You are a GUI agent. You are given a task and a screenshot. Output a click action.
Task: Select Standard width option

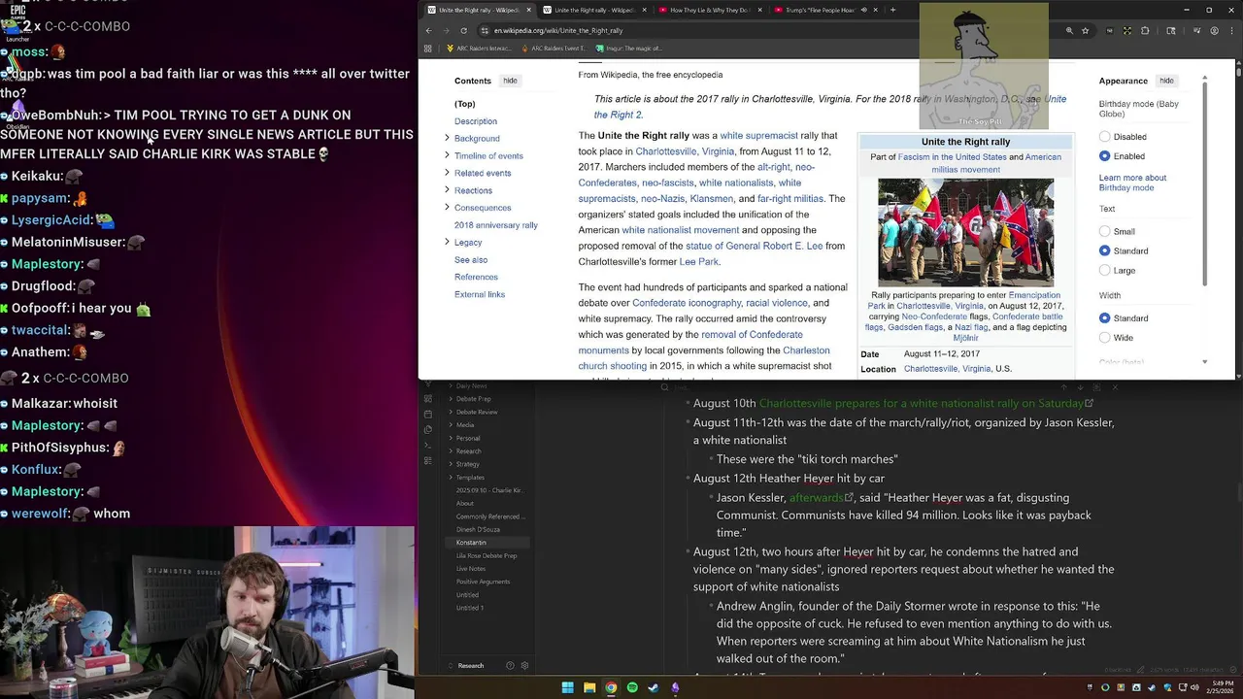[1104, 318]
